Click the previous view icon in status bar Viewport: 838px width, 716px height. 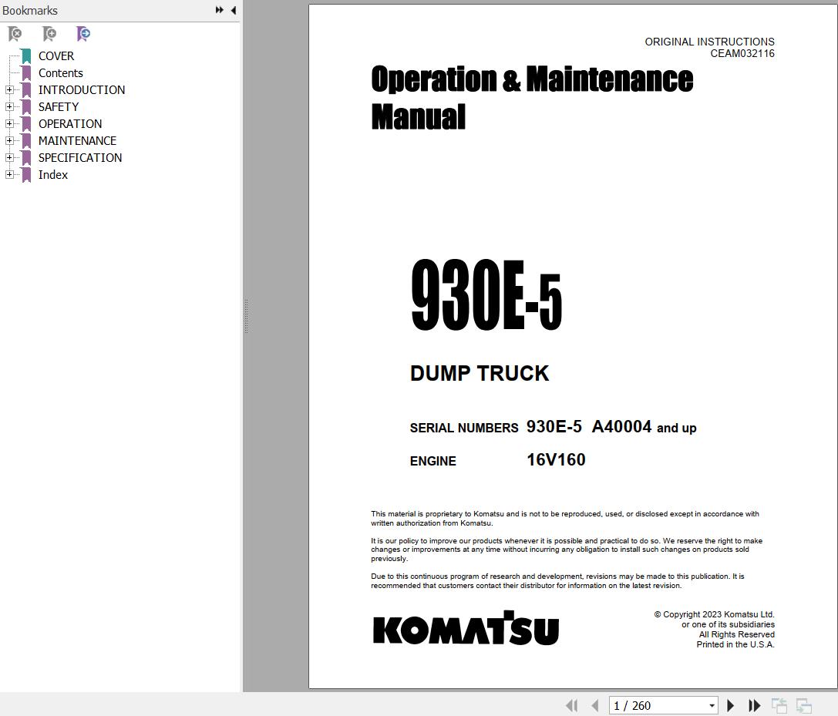pos(779,706)
